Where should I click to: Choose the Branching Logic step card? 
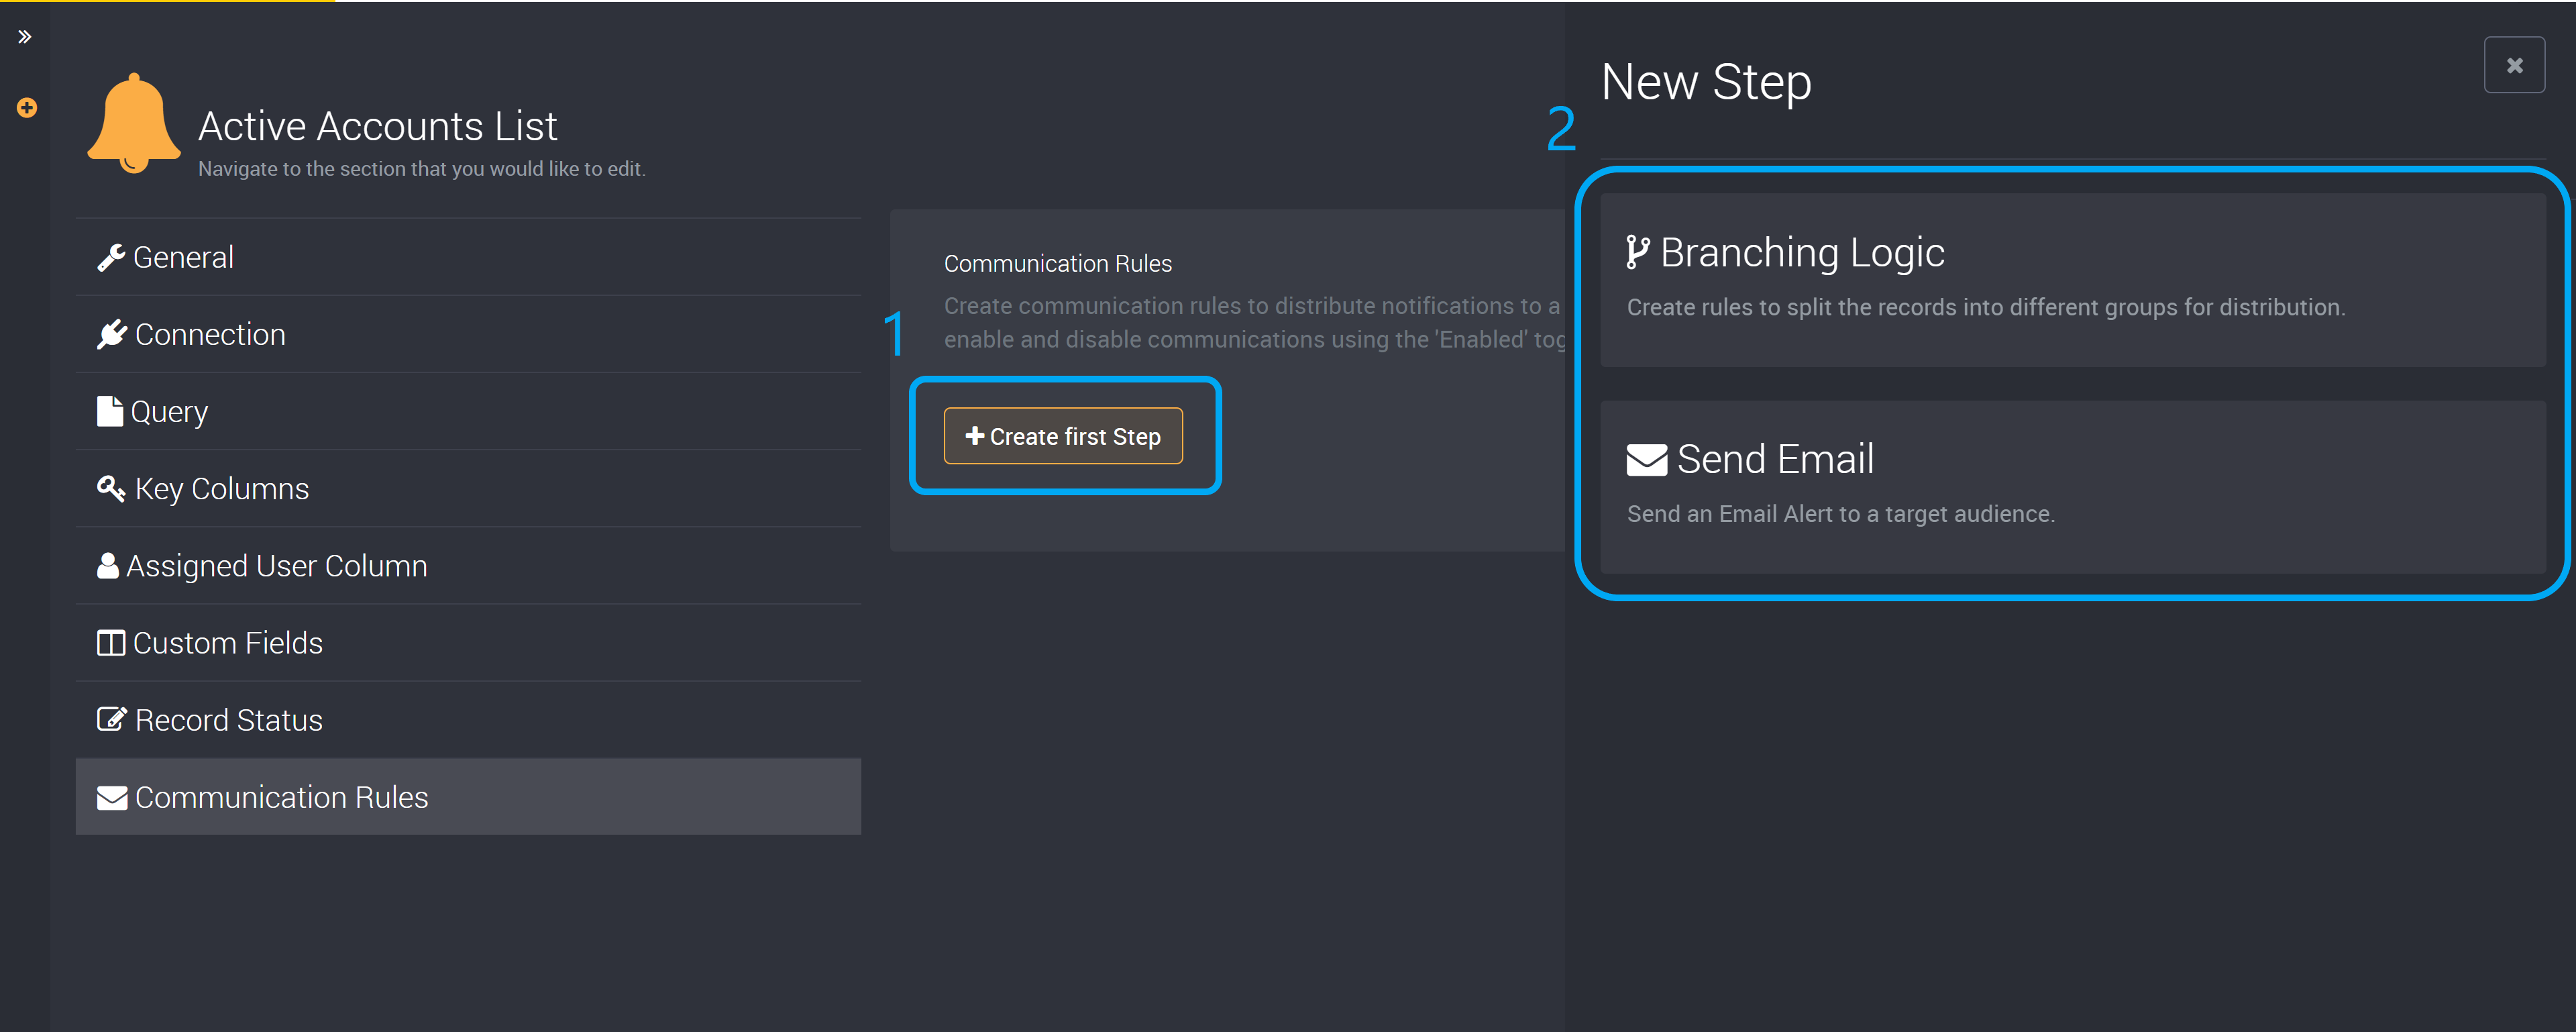[2073, 280]
